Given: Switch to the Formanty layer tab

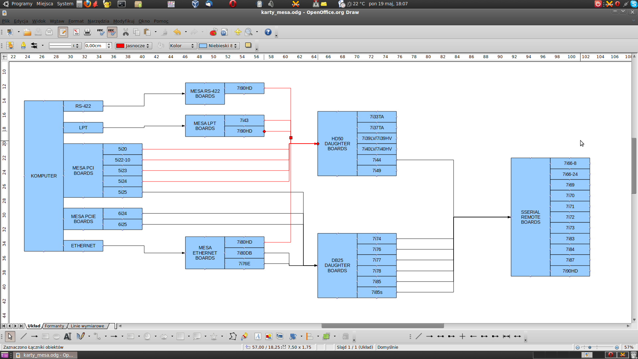Looking at the screenshot, I should [54, 326].
